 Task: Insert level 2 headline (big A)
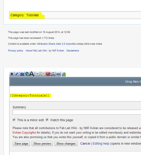coord(32,74)
